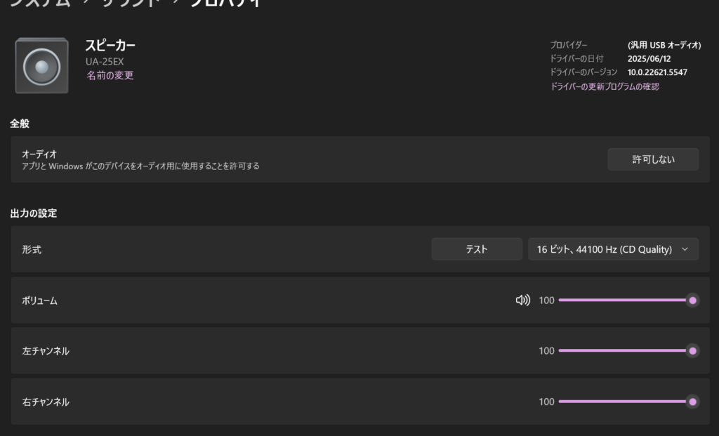Click the speaker device icon

coord(41,65)
